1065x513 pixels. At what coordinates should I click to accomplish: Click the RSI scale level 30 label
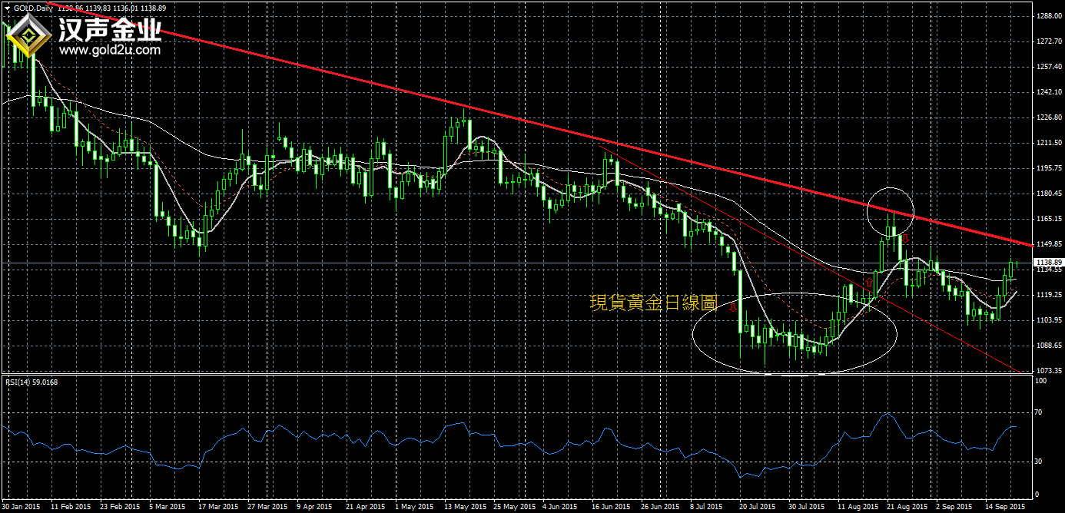[x=1037, y=462]
